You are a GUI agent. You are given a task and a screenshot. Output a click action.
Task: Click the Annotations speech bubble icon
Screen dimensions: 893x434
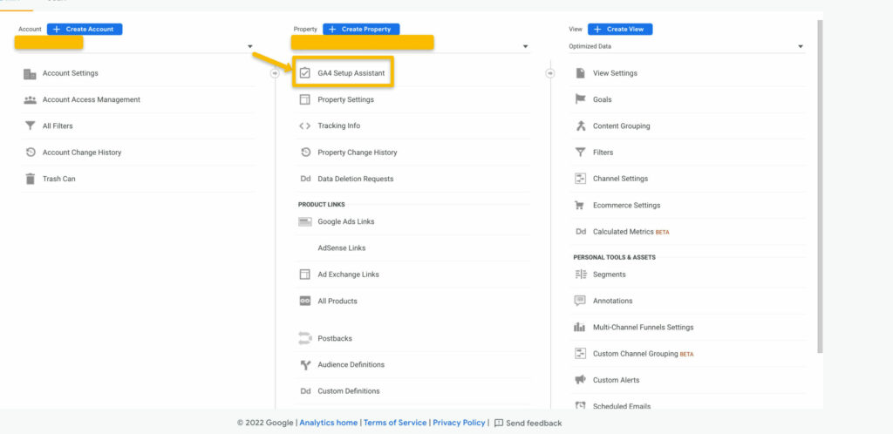[x=580, y=301]
